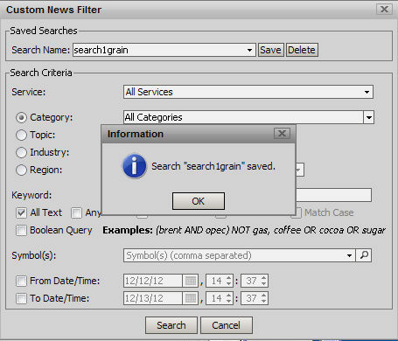Screen dimensions: 398x341
Task: Click the Examples boolean query hint text
Action: (x=244, y=230)
